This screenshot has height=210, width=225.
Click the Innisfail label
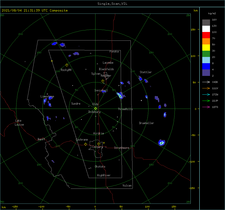pos(101,90)
